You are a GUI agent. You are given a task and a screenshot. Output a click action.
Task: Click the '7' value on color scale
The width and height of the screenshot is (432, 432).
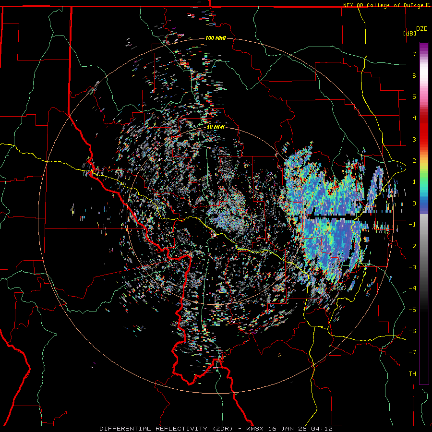(414, 54)
